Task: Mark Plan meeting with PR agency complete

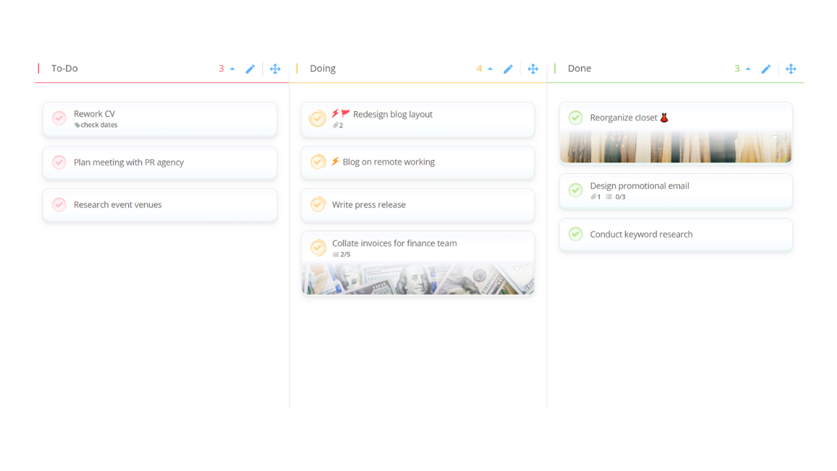Action: (59, 162)
